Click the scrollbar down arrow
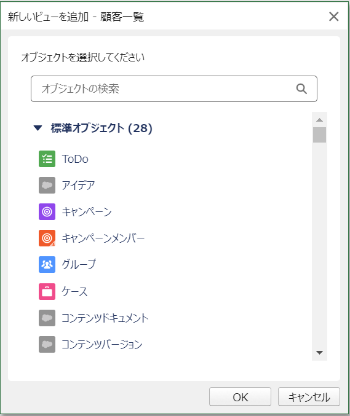 [319, 352]
